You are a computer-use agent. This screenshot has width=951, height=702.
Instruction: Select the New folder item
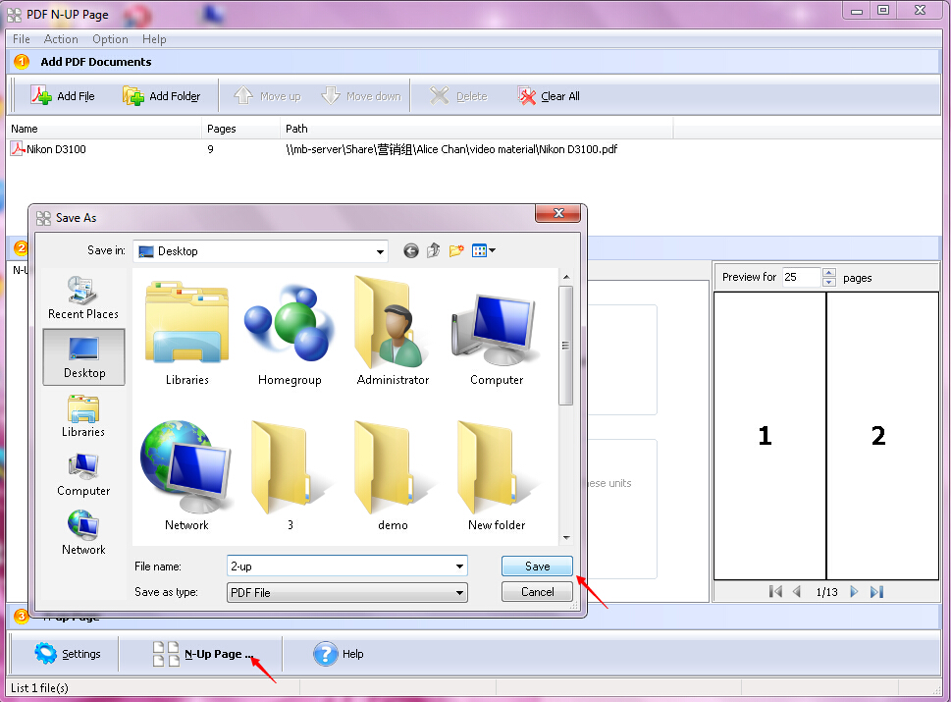point(497,475)
